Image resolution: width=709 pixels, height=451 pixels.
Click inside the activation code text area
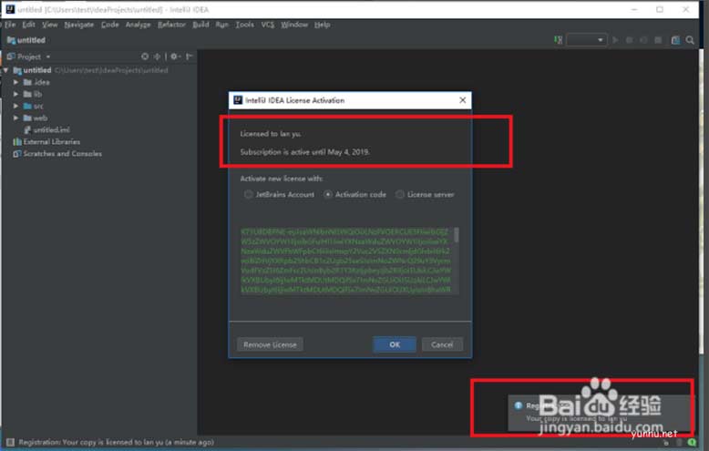[346, 261]
